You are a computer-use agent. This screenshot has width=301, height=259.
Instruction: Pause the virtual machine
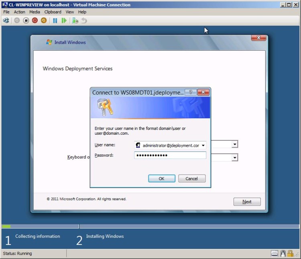[55, 20]
